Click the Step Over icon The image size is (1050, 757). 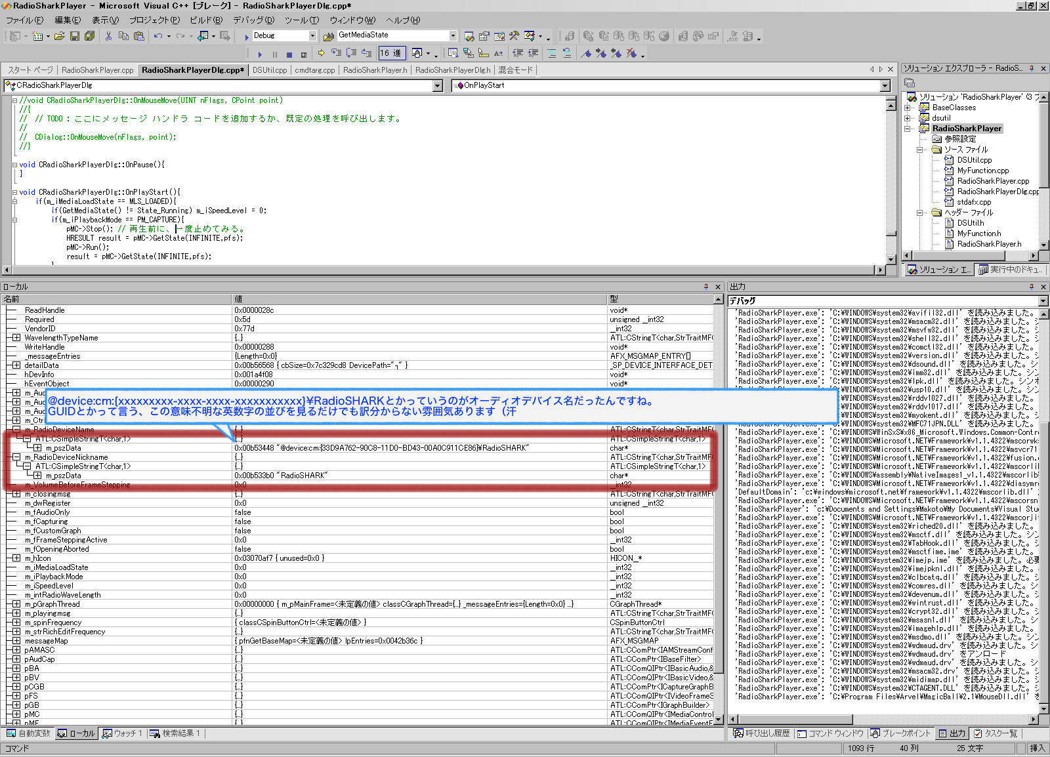click(x=351, y=53)
